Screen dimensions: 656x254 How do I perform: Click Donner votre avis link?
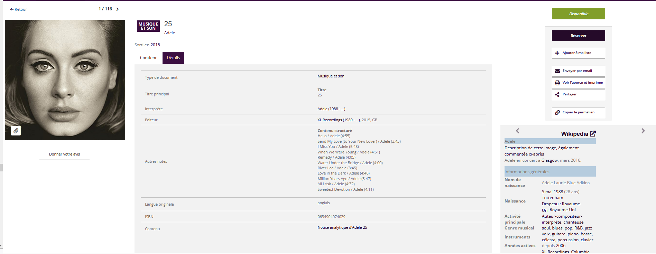64,154
